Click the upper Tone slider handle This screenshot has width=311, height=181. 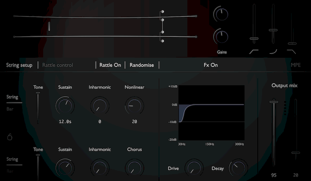click(38, 93)
